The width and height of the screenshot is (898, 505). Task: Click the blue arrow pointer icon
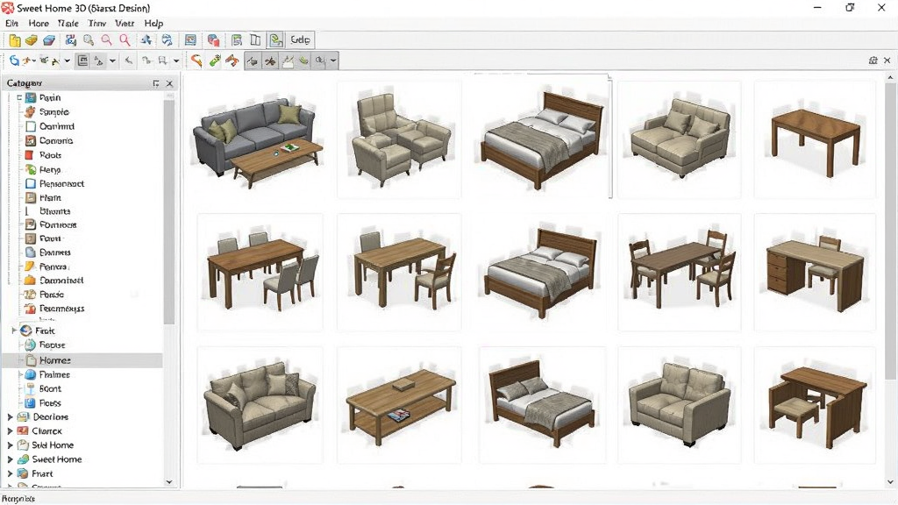coord(146,40)
